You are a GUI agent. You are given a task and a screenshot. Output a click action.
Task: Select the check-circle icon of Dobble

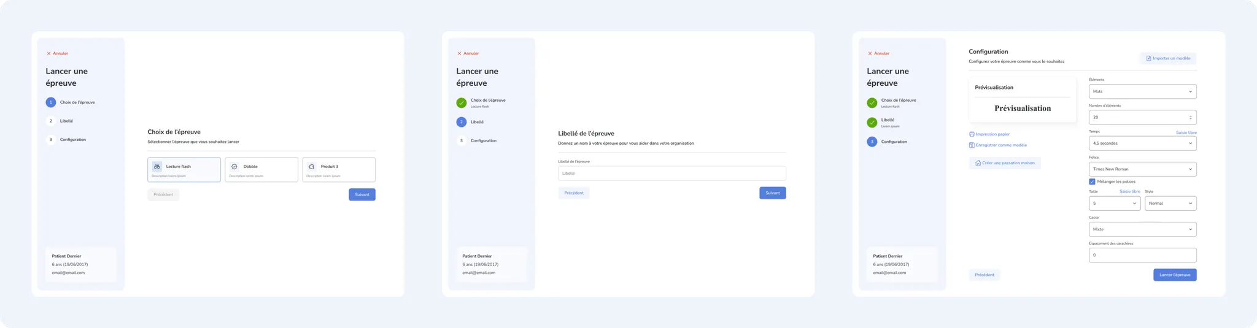click(234, 166)
